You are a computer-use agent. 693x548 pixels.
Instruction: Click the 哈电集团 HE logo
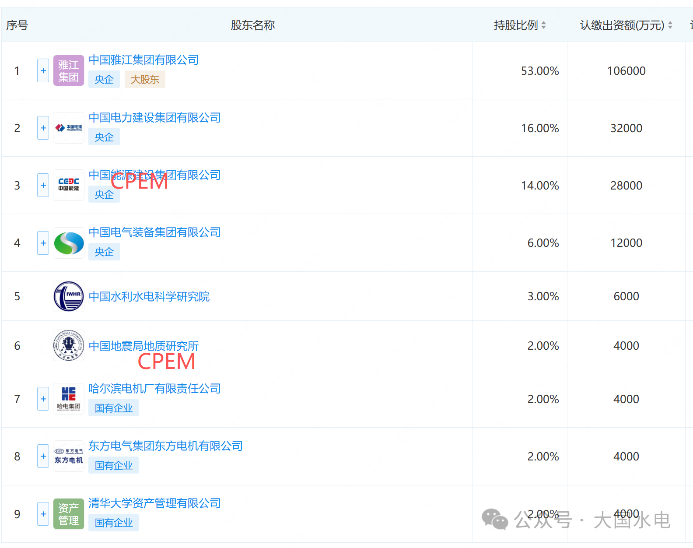tap(68, 399)
